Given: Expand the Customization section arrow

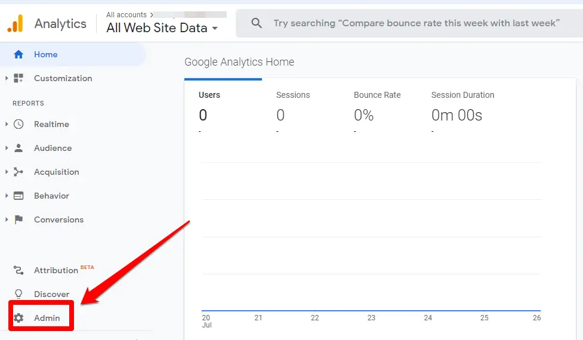Looking at the screenshot, I should click(7, 78).
